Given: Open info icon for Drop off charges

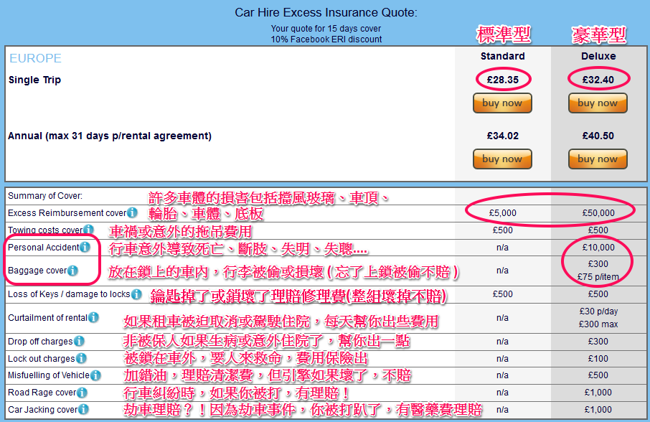Looking at the screenshot, I should (79, 341).
